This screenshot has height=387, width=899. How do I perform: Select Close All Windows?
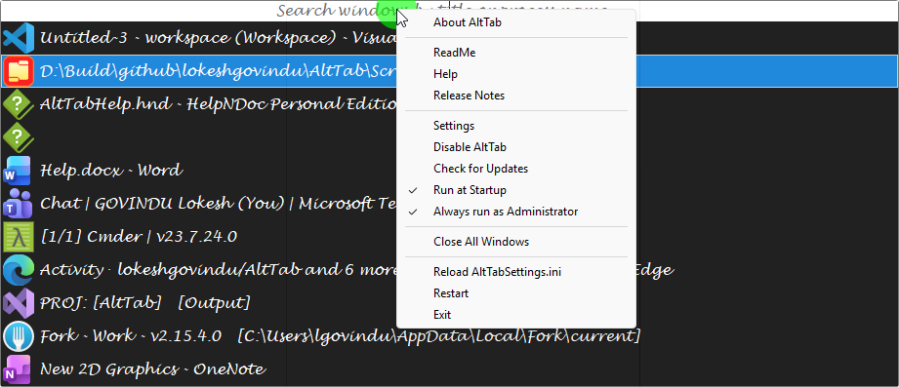point(516,242)
